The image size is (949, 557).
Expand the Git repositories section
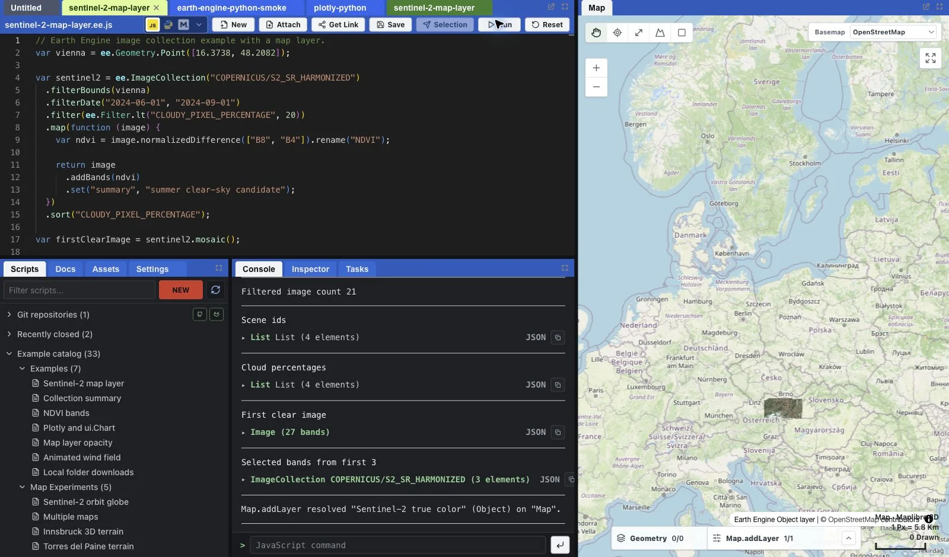9,315
